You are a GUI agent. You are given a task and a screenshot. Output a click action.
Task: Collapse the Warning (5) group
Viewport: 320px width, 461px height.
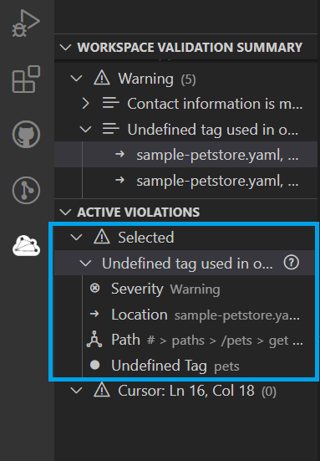[76, 78]
